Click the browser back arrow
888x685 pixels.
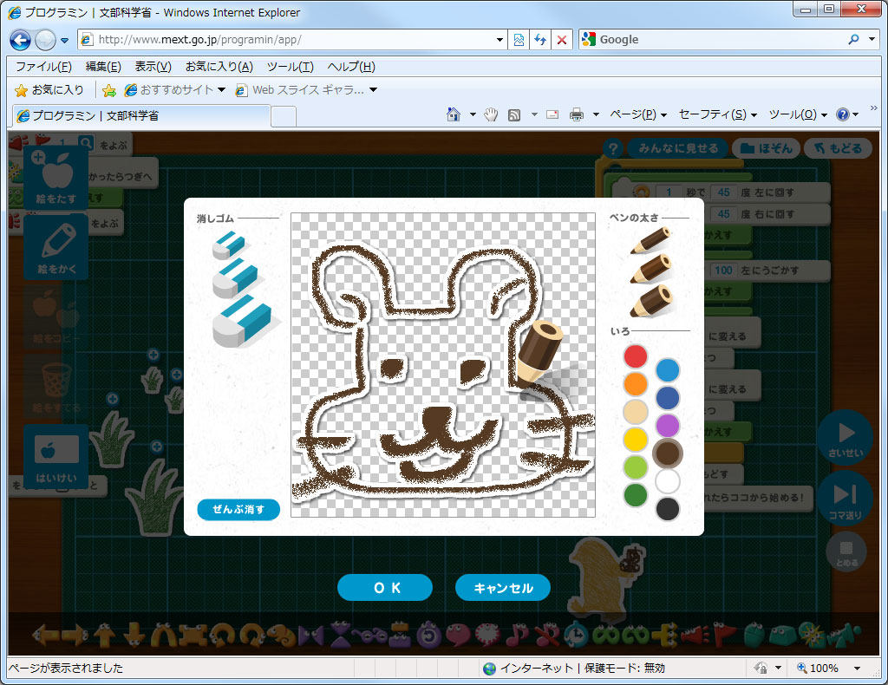coord(21,40)
